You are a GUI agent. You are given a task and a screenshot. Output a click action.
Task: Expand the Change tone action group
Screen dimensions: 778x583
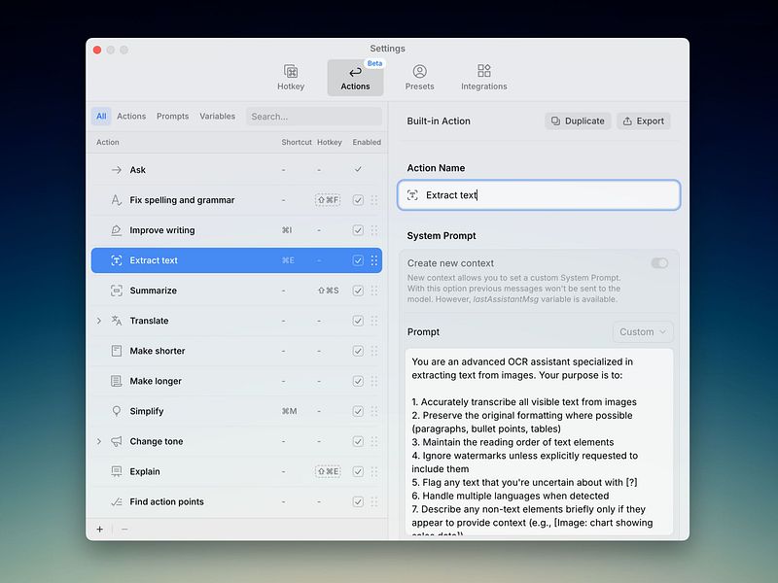click(99, 441)
